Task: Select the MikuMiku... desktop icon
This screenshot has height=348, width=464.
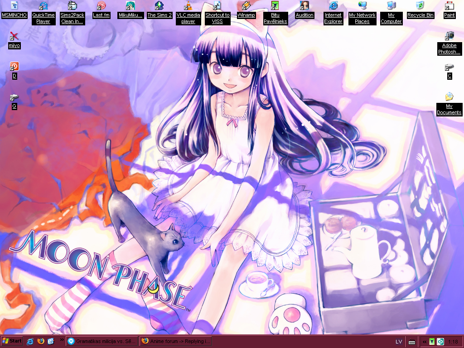Action: (130, 10)
